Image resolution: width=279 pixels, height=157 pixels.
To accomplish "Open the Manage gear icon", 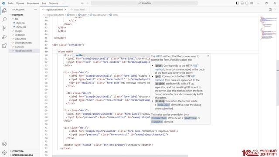I will [x=4, y=153].
